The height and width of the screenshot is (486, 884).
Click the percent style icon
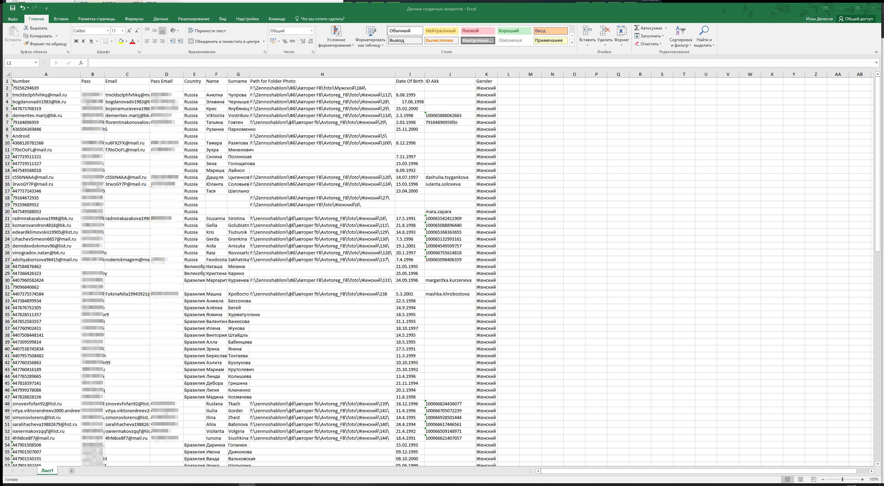(285, 41)
